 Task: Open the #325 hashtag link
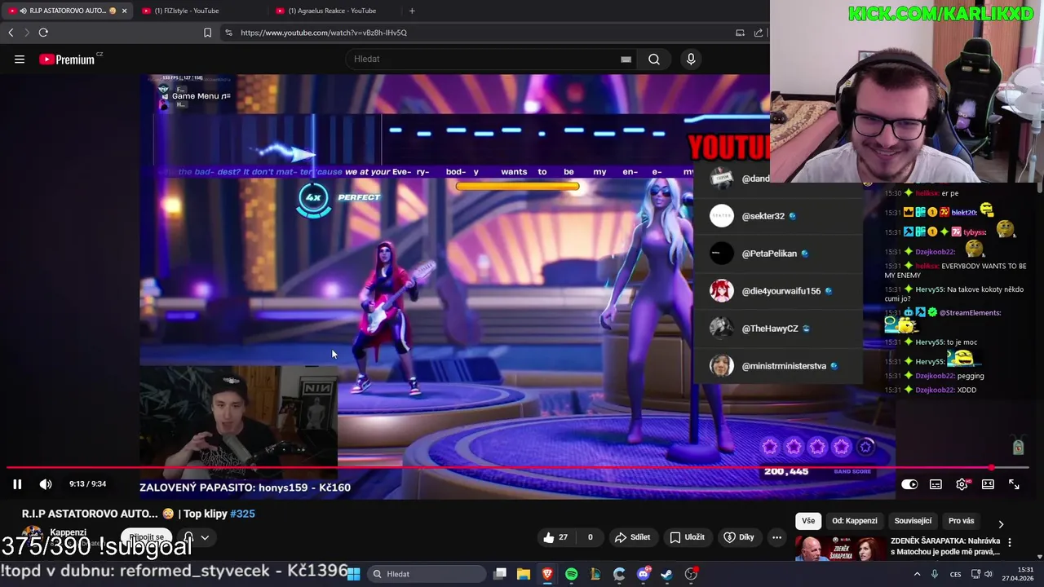click(x=242, y=514)
